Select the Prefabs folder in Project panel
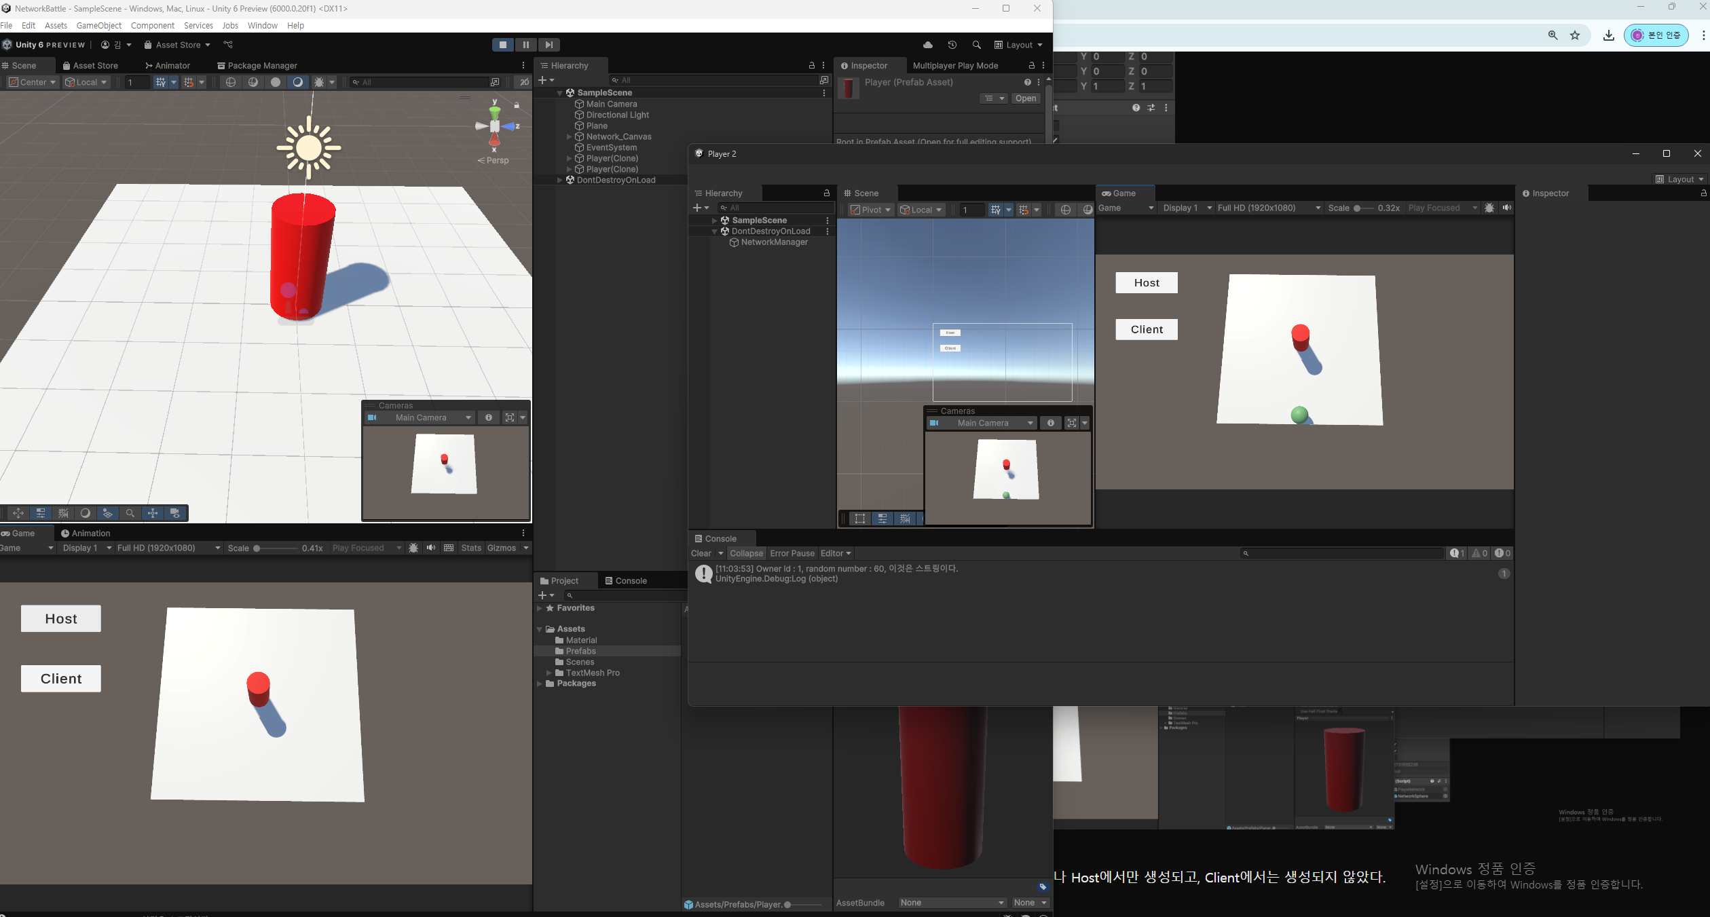Screen dimensions: 1710x917 [x=580, y=651]
